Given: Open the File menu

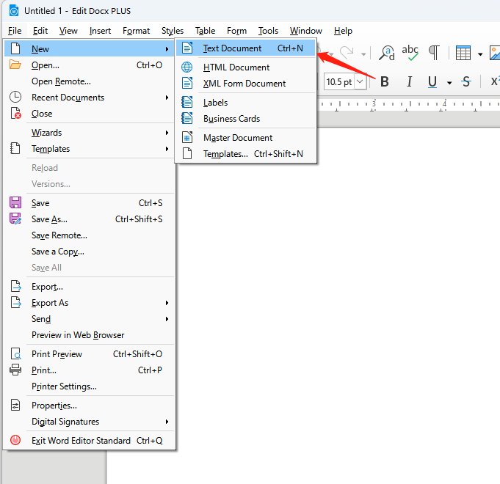Looking at the screenshot, I should (15, 31).
